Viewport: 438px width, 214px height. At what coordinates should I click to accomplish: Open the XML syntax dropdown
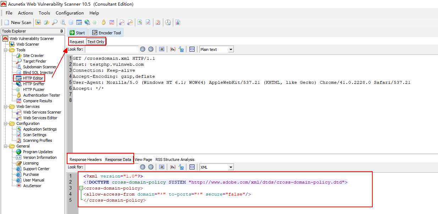pos(231,167)
